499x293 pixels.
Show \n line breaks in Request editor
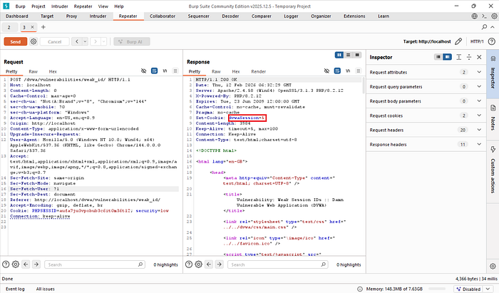[x=165, y=71]
